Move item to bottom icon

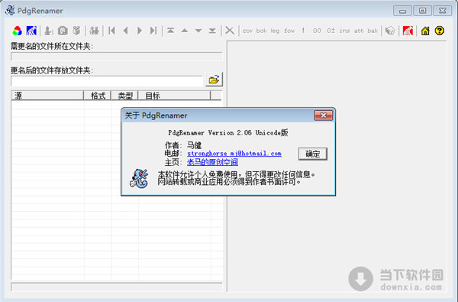[212, 31]
